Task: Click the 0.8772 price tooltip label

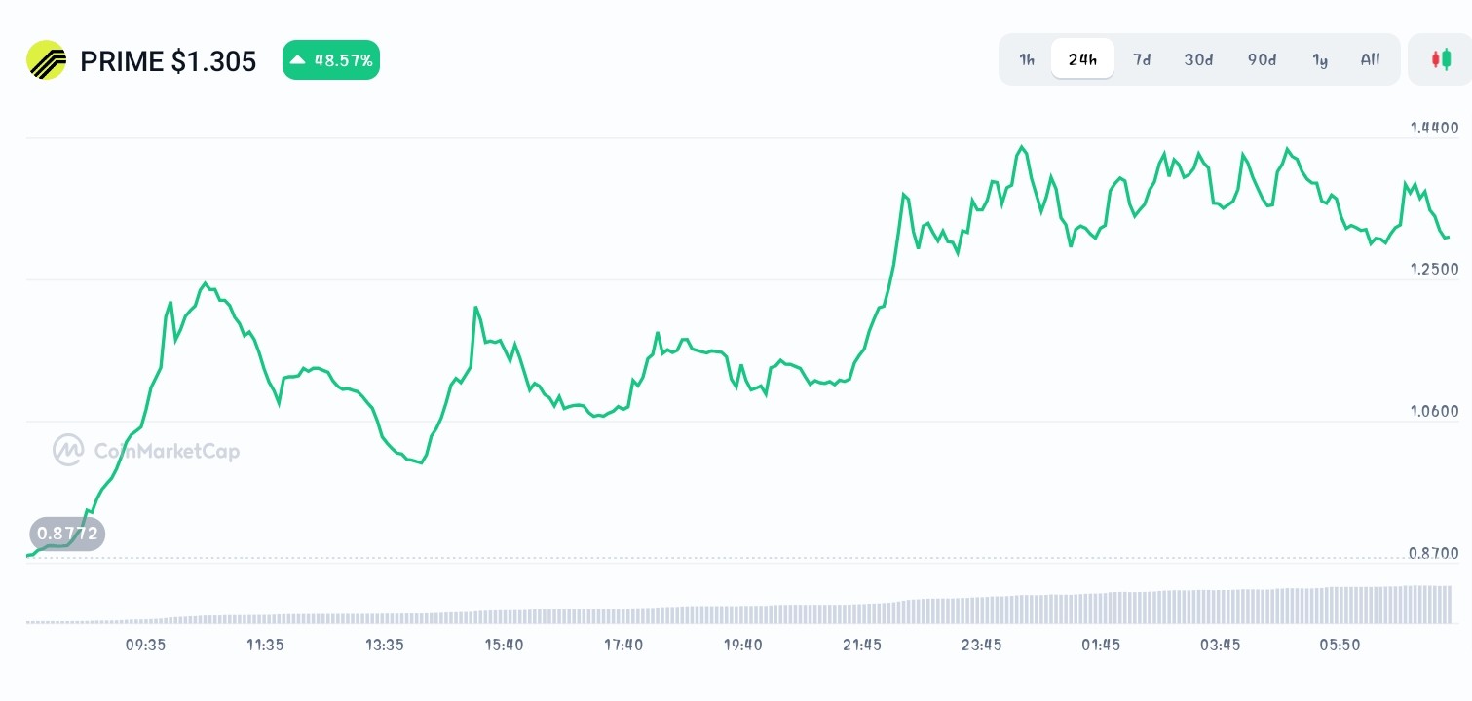Action: [x=66, y=534]
